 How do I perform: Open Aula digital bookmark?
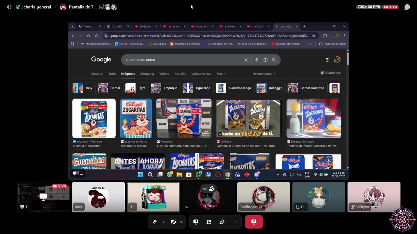click(x=157, y=44)
